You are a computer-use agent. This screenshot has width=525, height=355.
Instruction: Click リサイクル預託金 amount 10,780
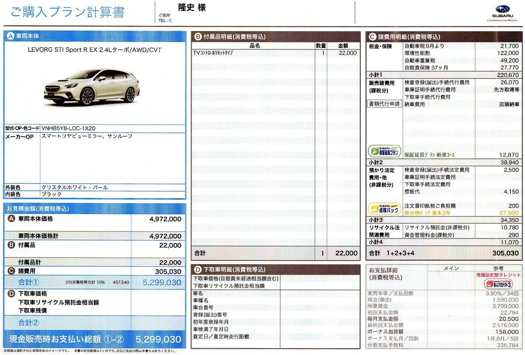click(x=510, y=227)
